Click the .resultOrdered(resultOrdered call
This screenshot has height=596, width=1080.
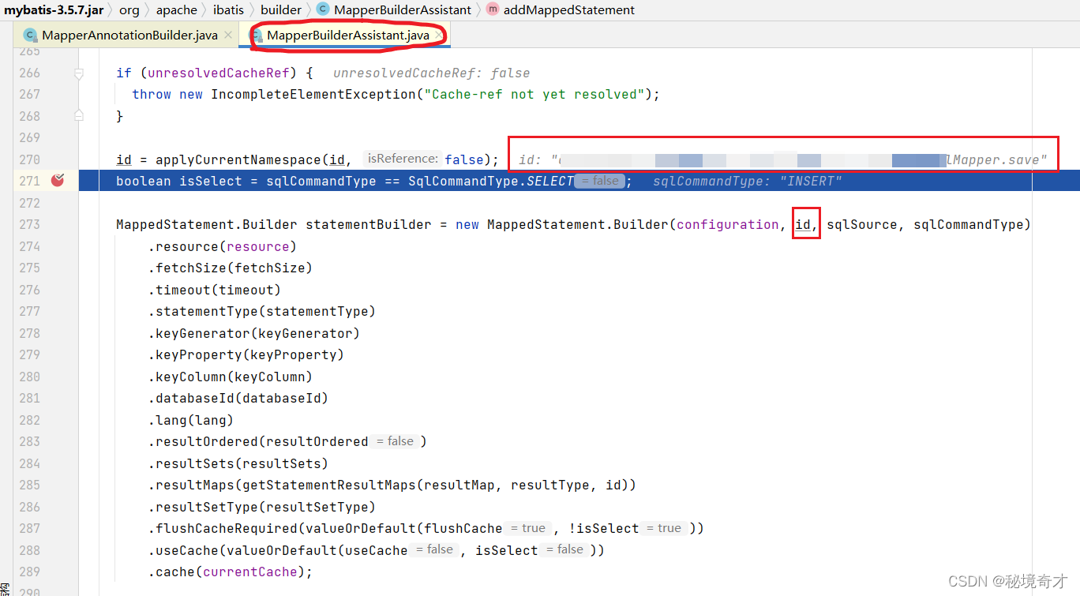(x=257, y=442)
